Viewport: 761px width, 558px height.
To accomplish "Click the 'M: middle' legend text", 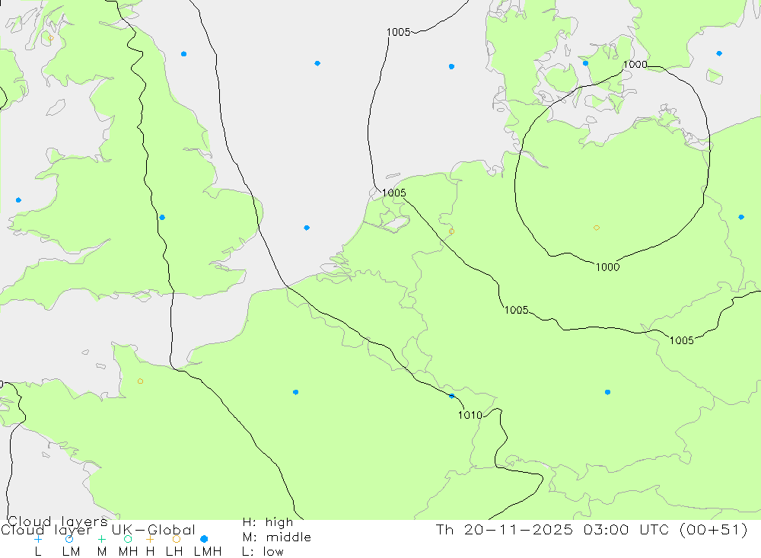I will tap(277, 537).
